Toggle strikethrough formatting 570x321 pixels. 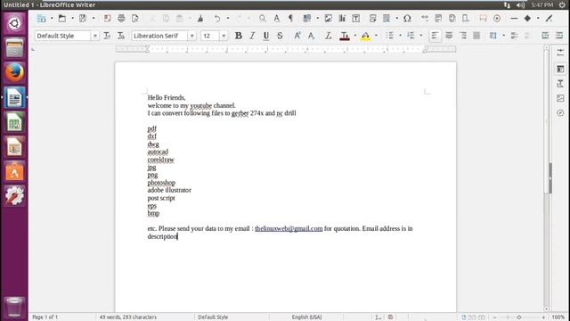click(280, 36)
